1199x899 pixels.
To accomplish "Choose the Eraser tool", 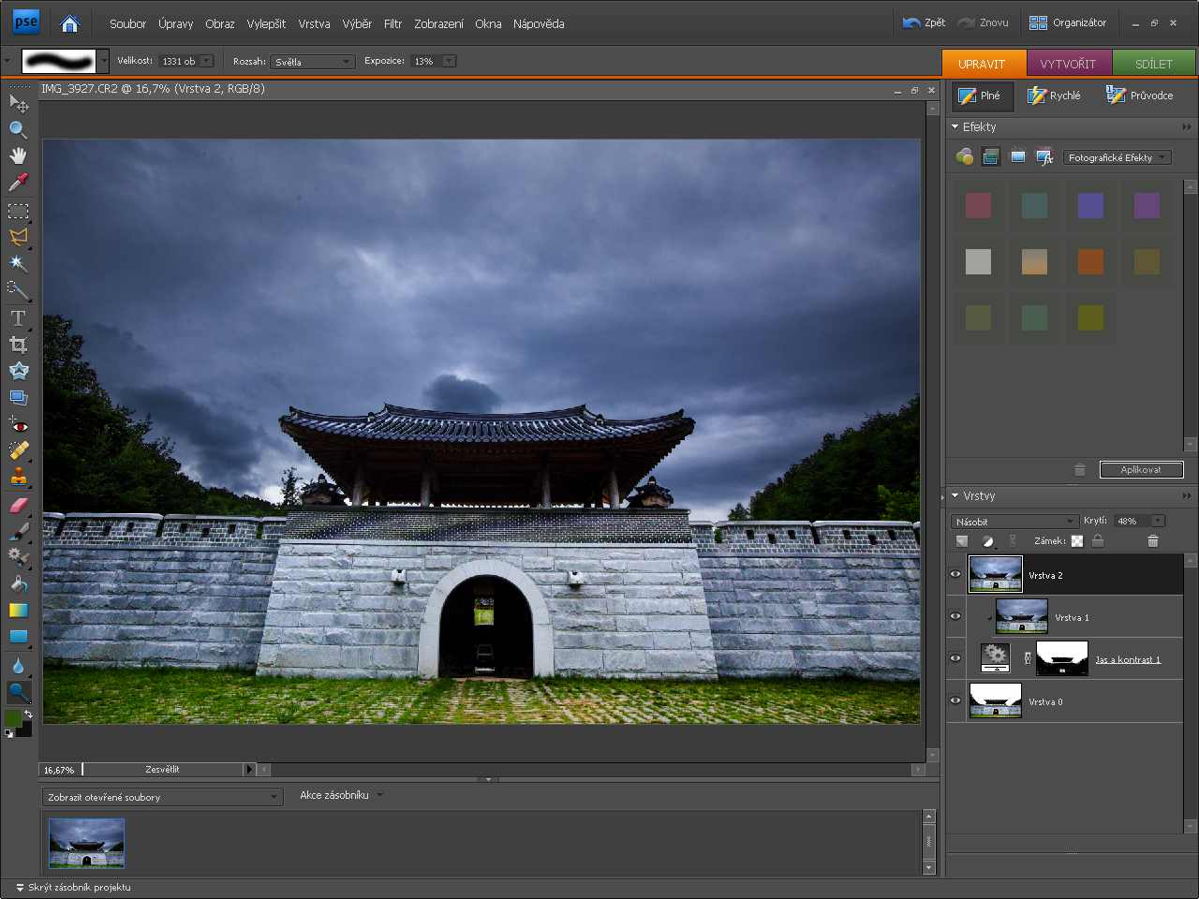I will click(18, 505).
